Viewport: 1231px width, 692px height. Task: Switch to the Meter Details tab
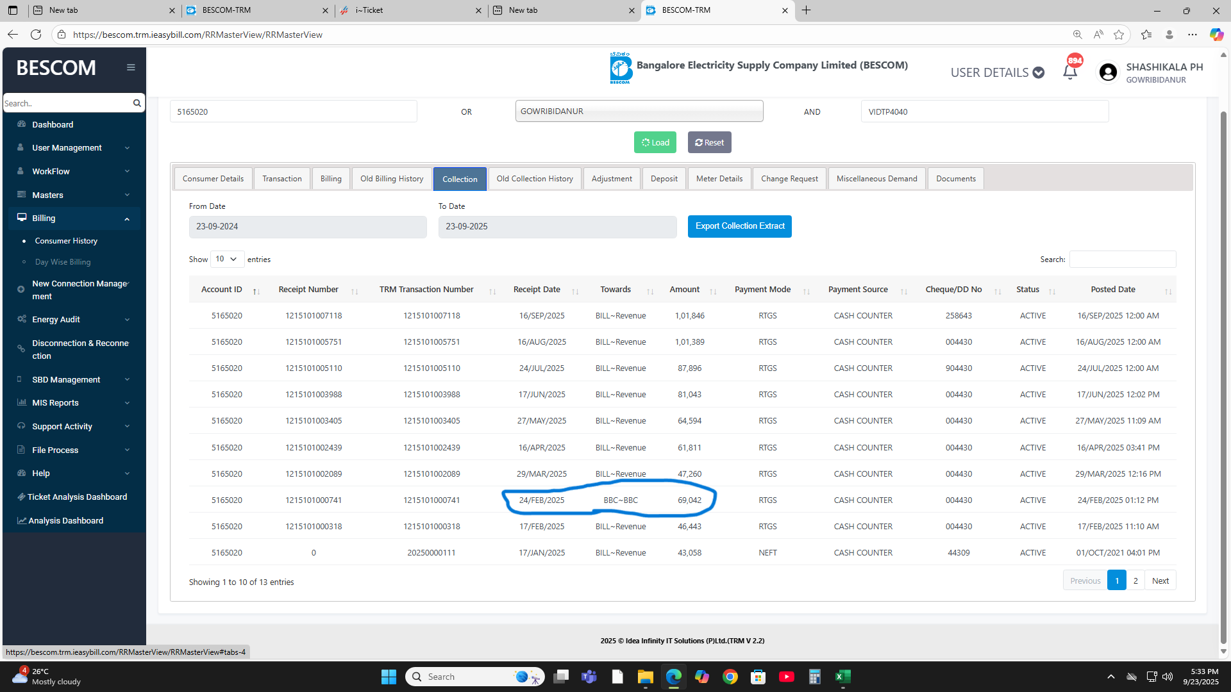point(719,179)
